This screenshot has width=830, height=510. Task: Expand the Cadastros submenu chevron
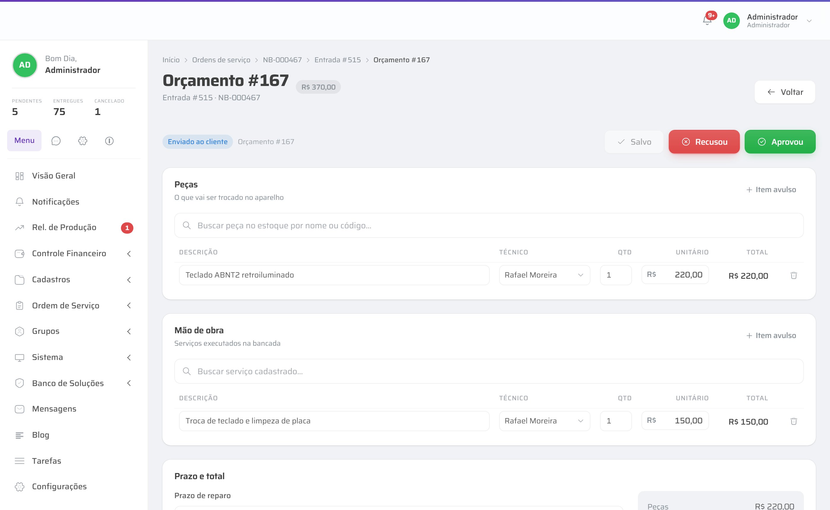[x=129, y=280]
